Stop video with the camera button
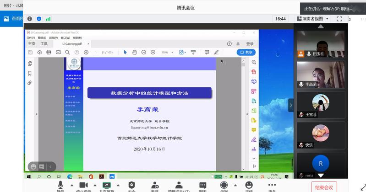The image size is (366, 192). click(83, 185)
